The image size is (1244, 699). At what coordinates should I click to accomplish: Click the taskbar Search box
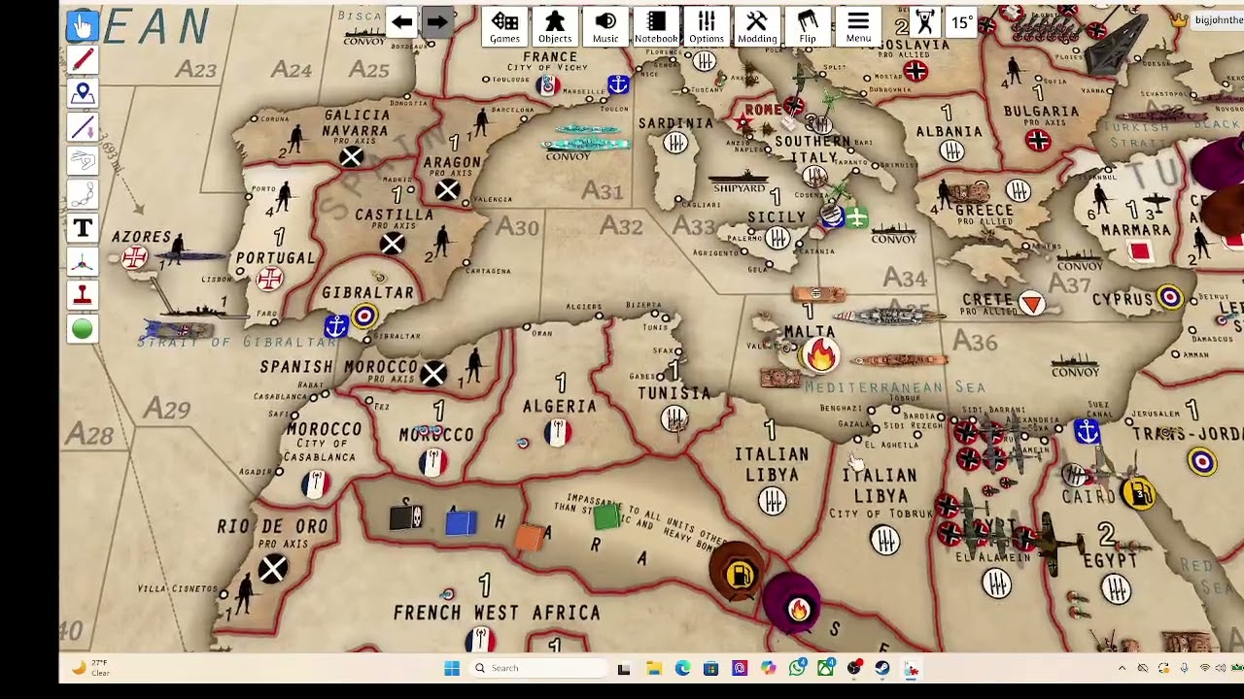tap(540, 668)
